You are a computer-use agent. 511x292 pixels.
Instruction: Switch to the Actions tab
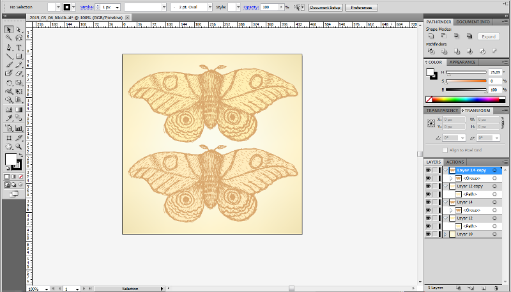[455, 162]
